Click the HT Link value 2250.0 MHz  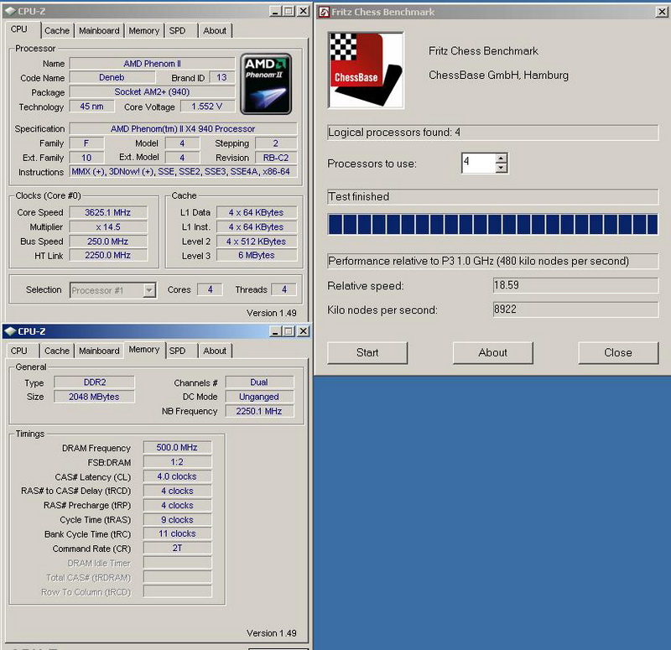(108, 255)
